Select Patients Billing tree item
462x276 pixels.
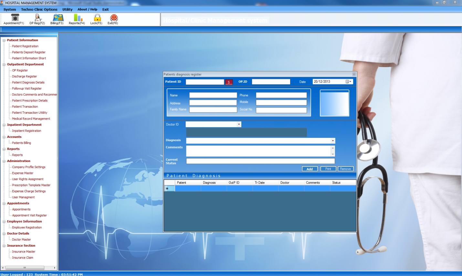pos(22,143)
